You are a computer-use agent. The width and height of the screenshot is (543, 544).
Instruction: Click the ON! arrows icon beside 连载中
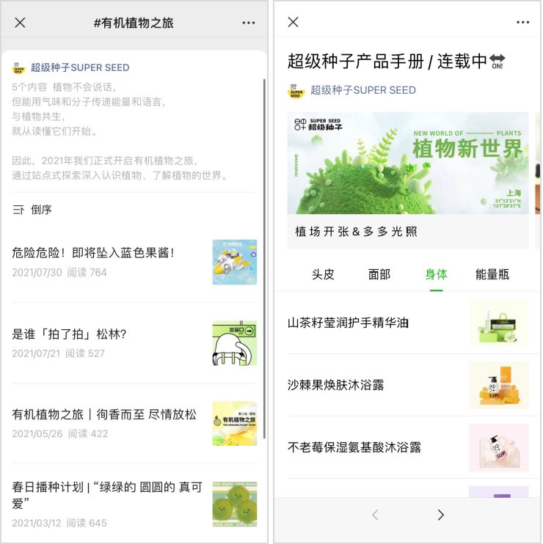pos(498,62)
